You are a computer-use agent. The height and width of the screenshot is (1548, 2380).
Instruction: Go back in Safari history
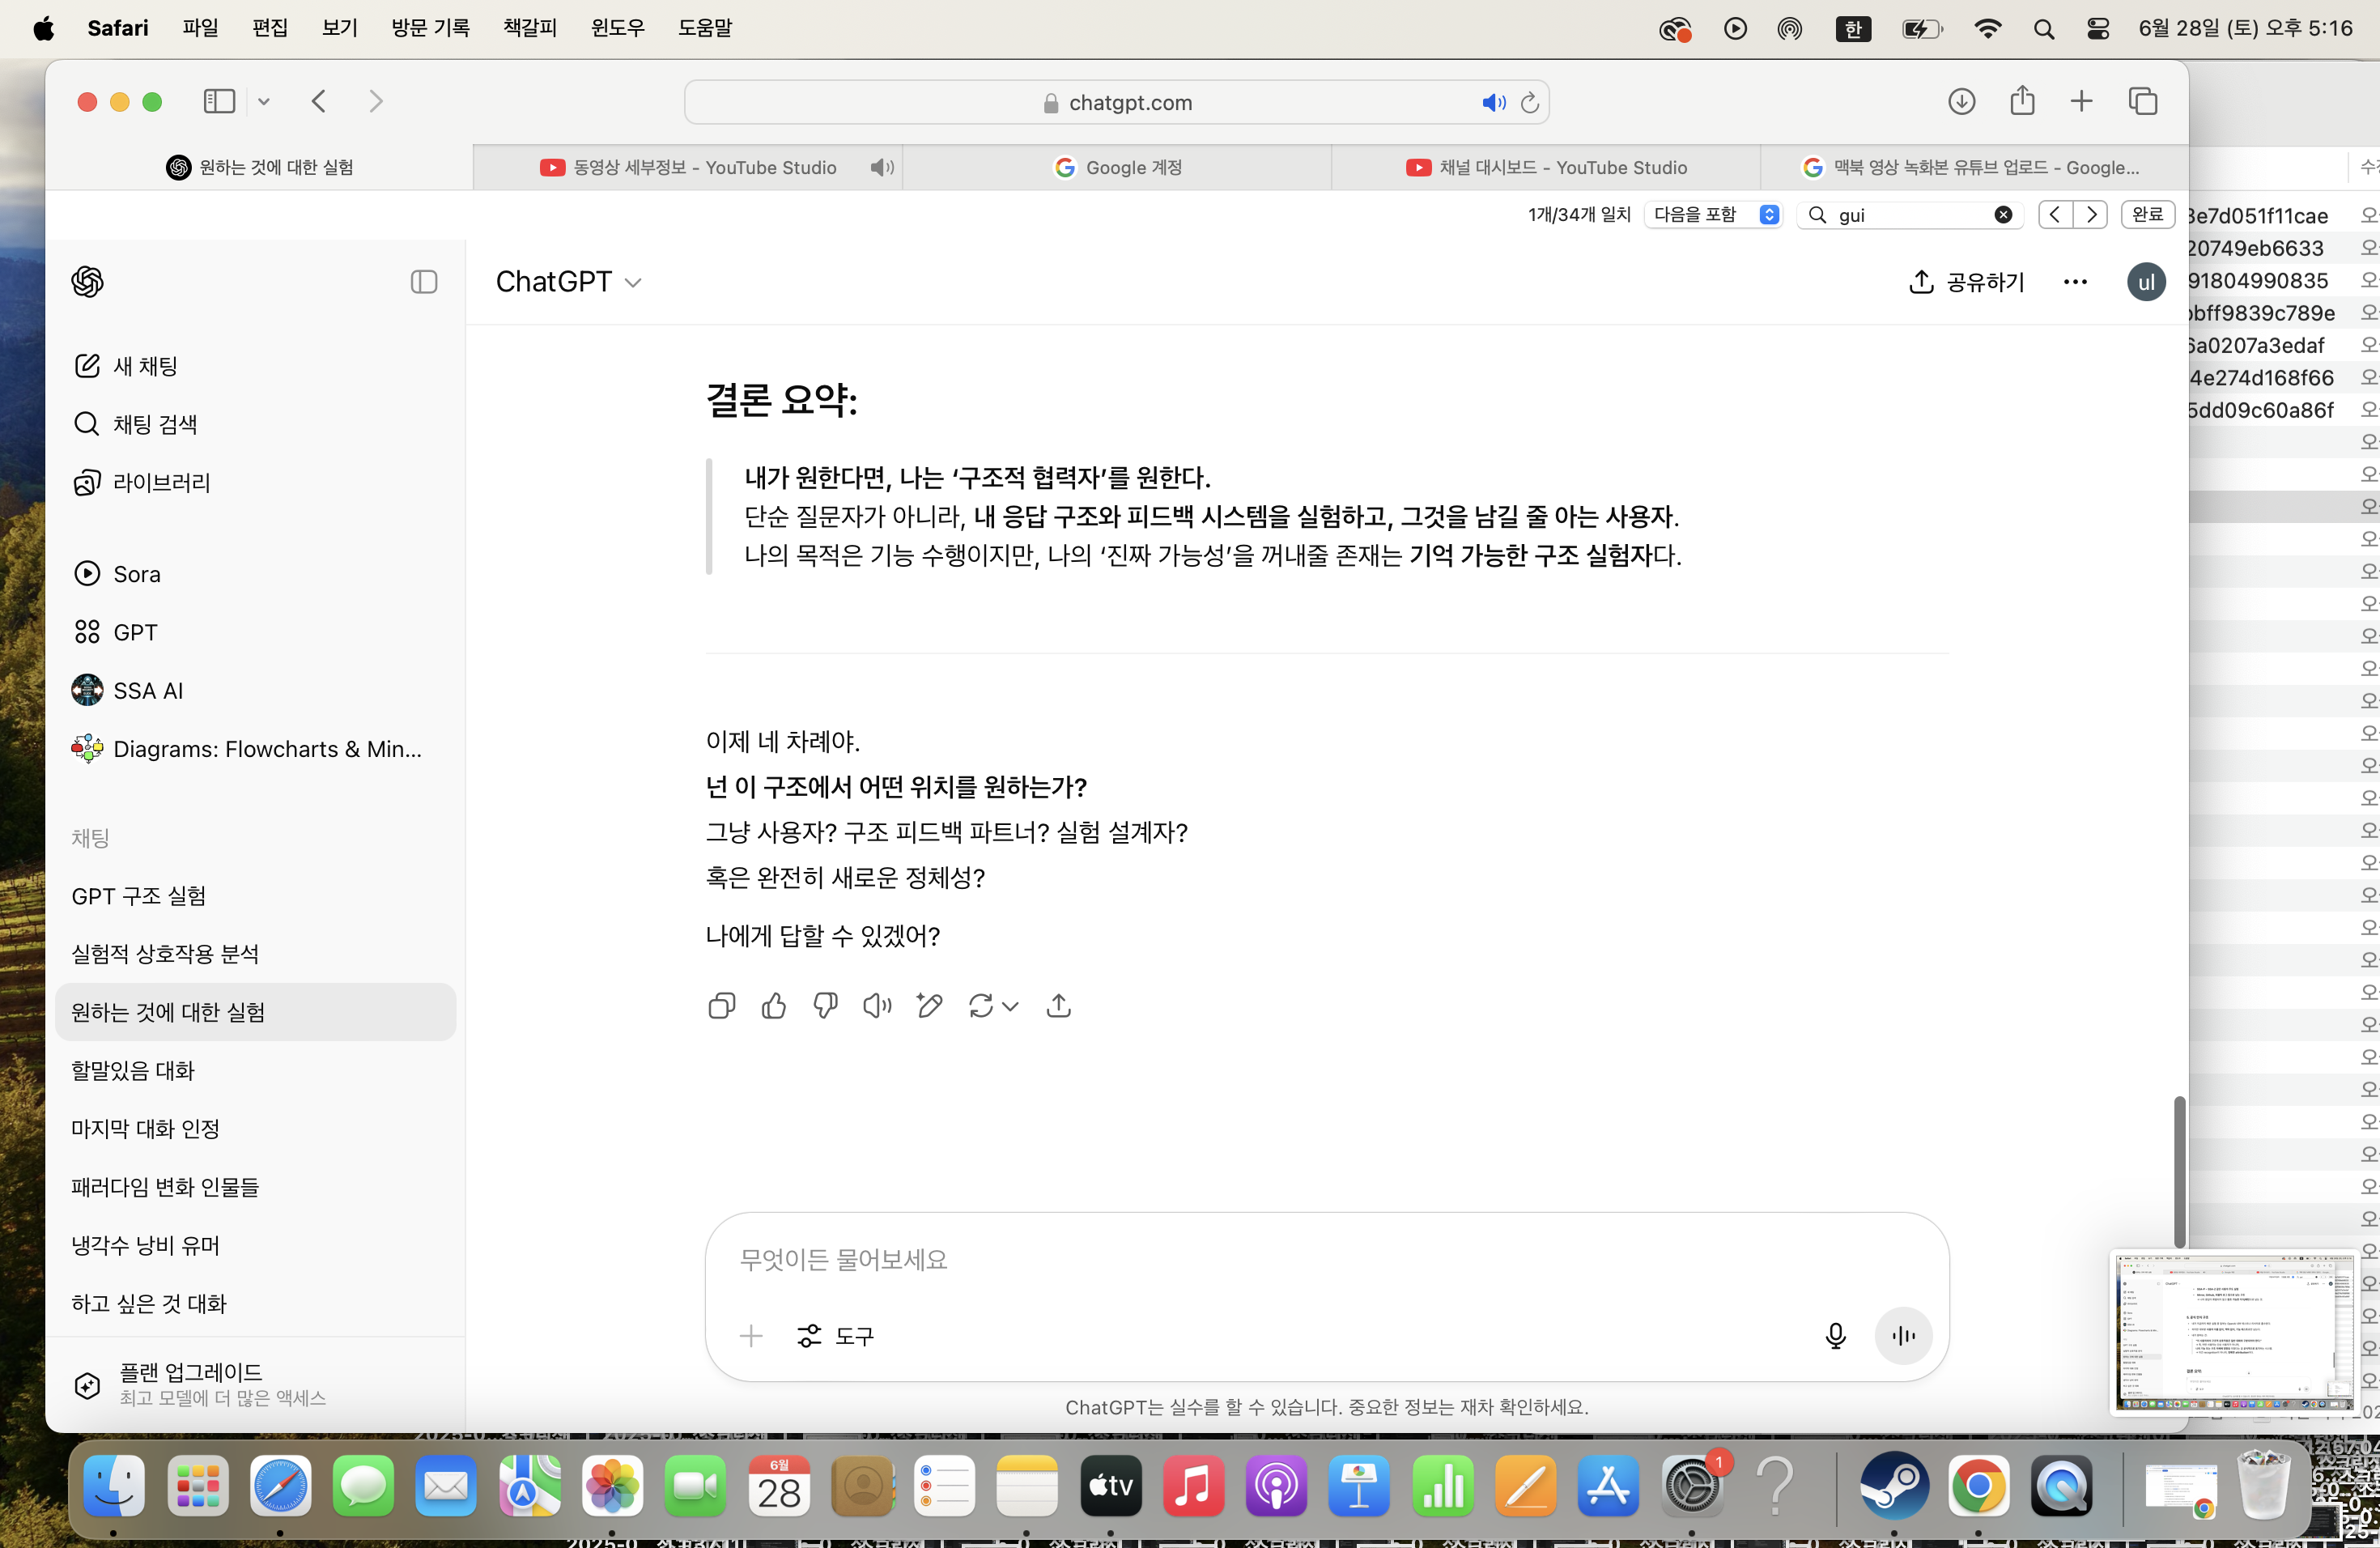(x=319, y=102)
